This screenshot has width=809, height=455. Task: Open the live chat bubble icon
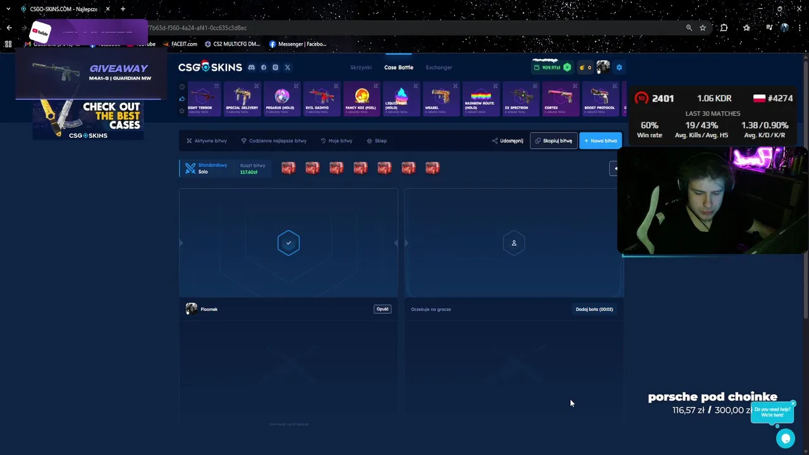pos(786,438)
